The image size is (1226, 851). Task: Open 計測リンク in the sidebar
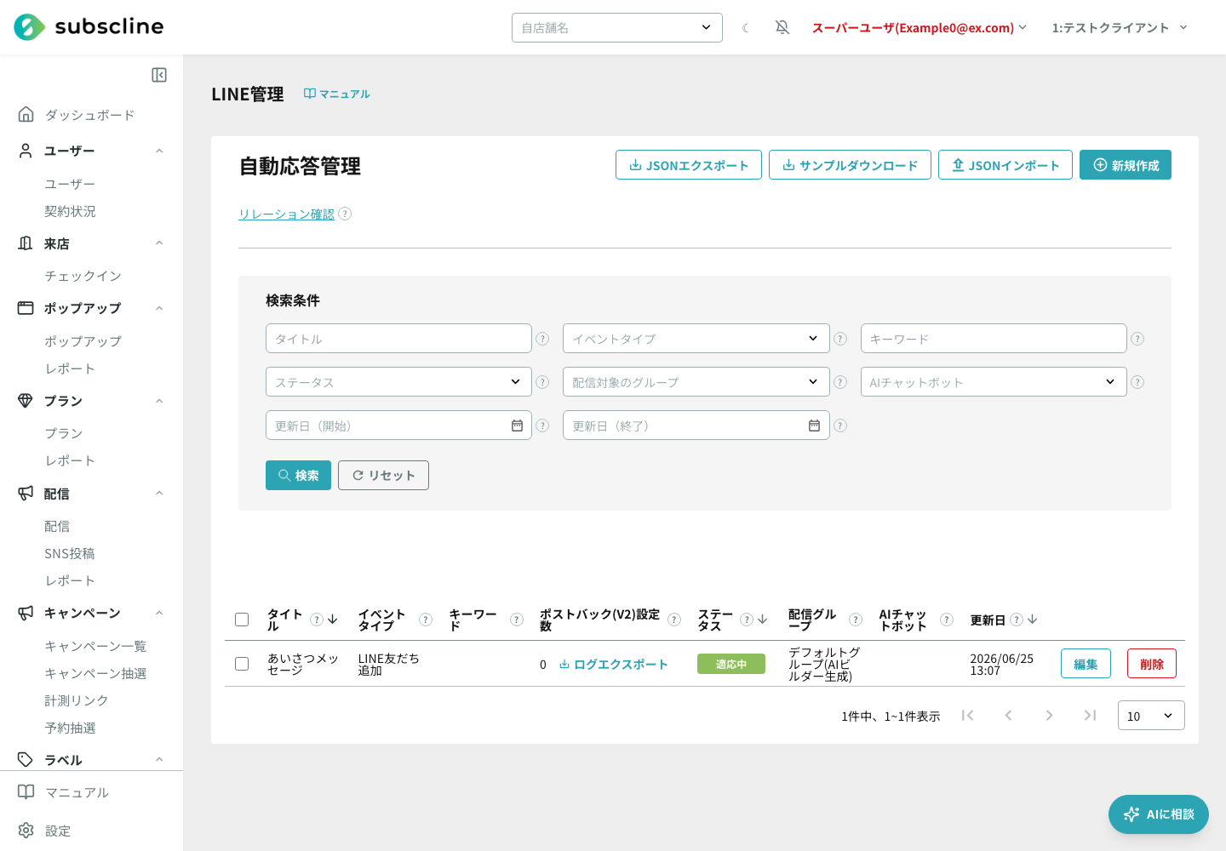tap(77, 700)
